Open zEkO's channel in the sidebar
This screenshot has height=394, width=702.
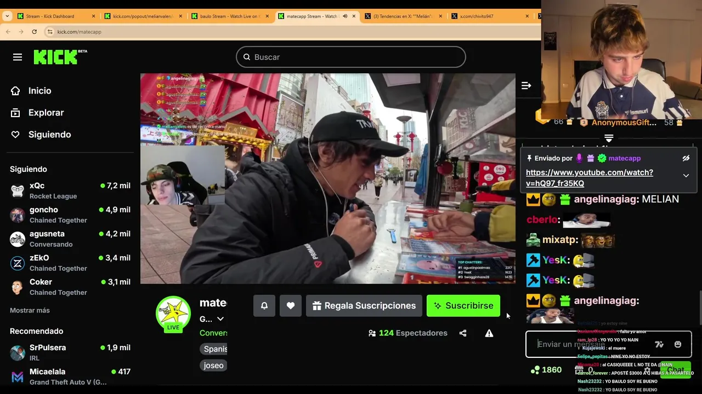[x=70, y=263]
